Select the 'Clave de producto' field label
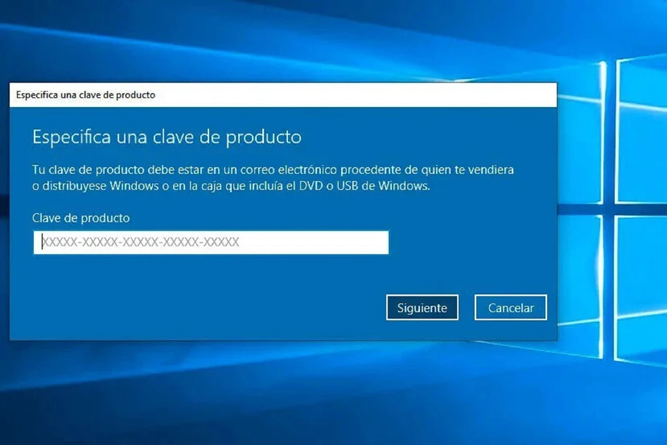This screenshot has height=445, width=667. [x=81, y=218]
